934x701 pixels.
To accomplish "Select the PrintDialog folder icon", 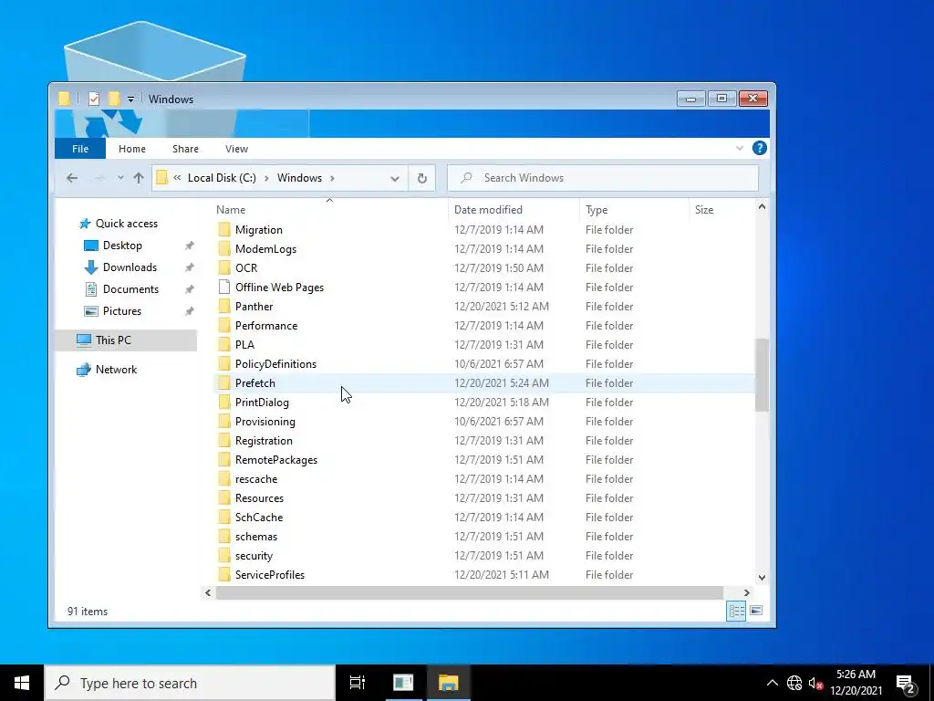I will click(x=224, y=402).
